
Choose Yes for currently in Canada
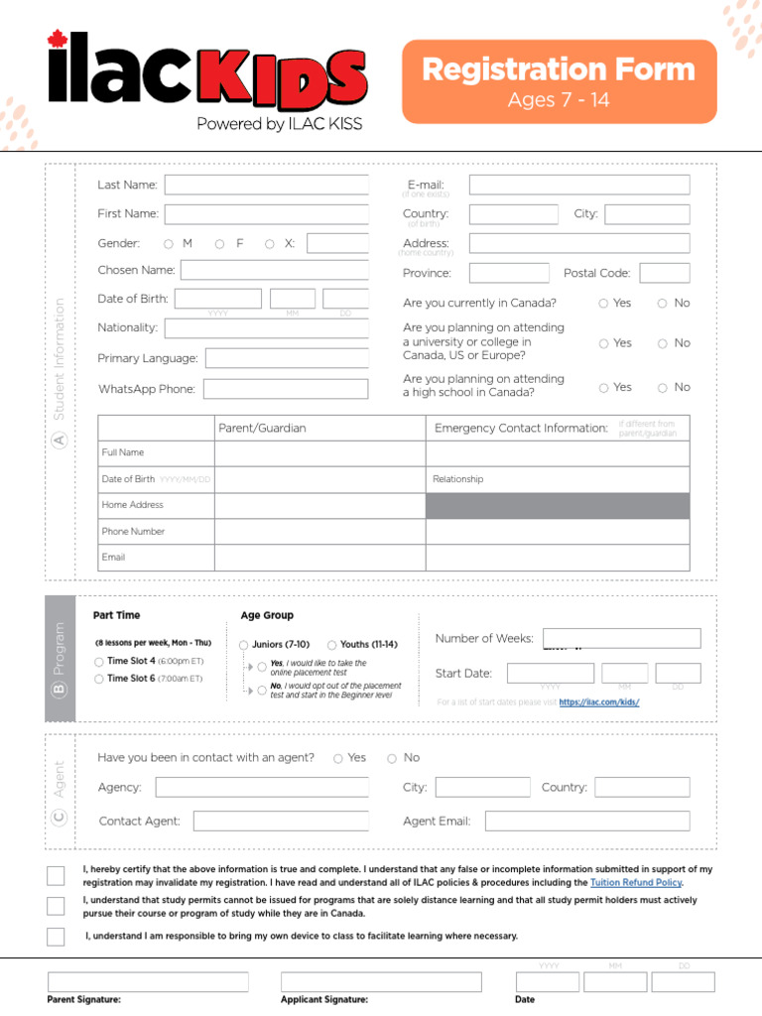(603, 304)
